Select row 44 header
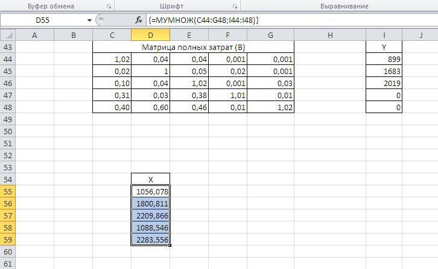Image resolution: width=438 pixels, height=269 pixels. [8, 59]
